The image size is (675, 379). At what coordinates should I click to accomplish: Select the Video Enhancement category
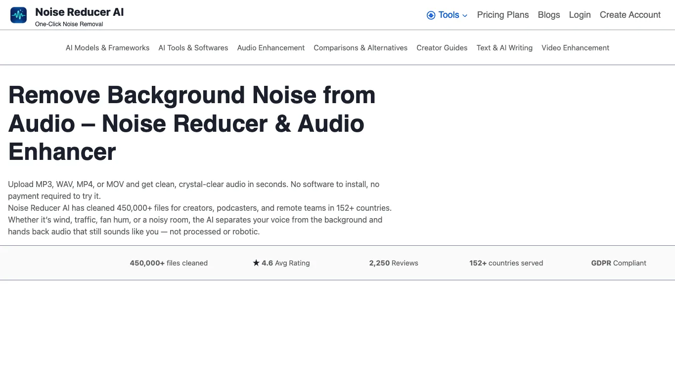pyautogui.click(x=575, y=48)
